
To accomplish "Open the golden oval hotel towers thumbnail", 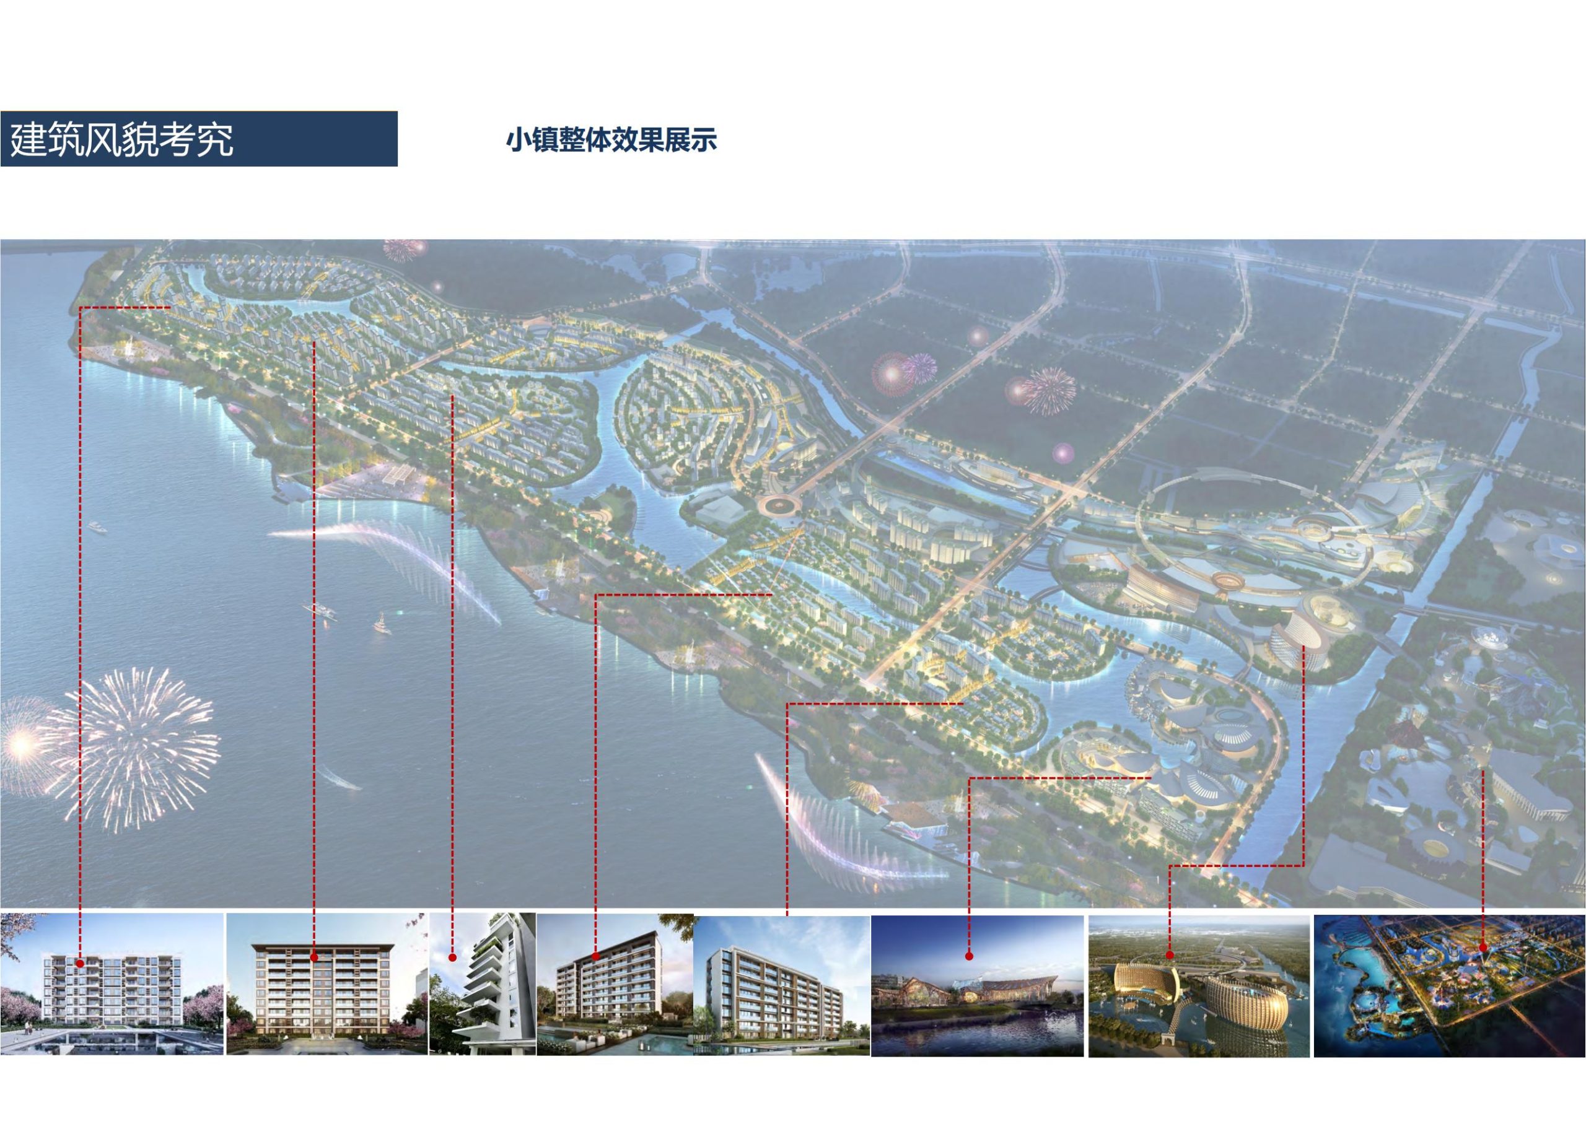I will tap(1199, 987).
